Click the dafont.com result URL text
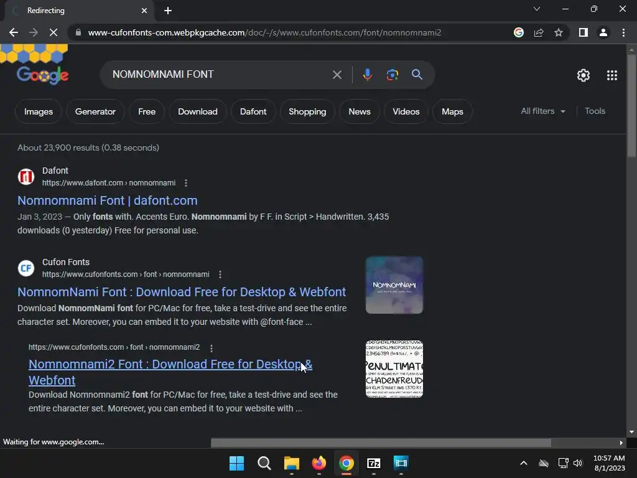The width and height of the screenshot is (637, 478). tap(109, 183)
